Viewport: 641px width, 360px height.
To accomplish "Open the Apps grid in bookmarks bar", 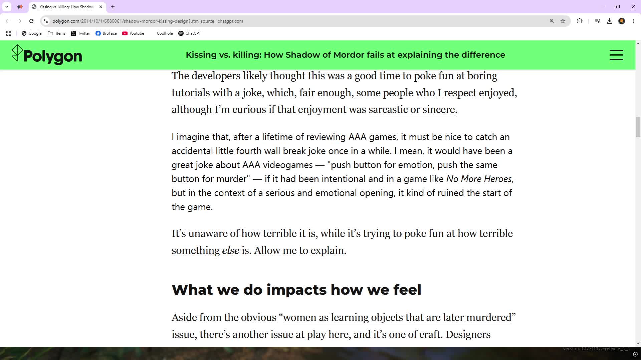I will pyautogui.click(x=9, y=33).
